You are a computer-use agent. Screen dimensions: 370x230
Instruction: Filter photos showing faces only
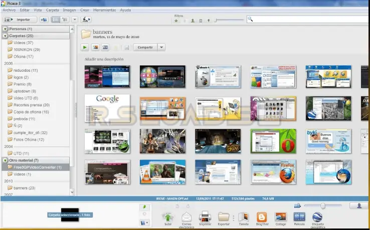tap(193, 21)
